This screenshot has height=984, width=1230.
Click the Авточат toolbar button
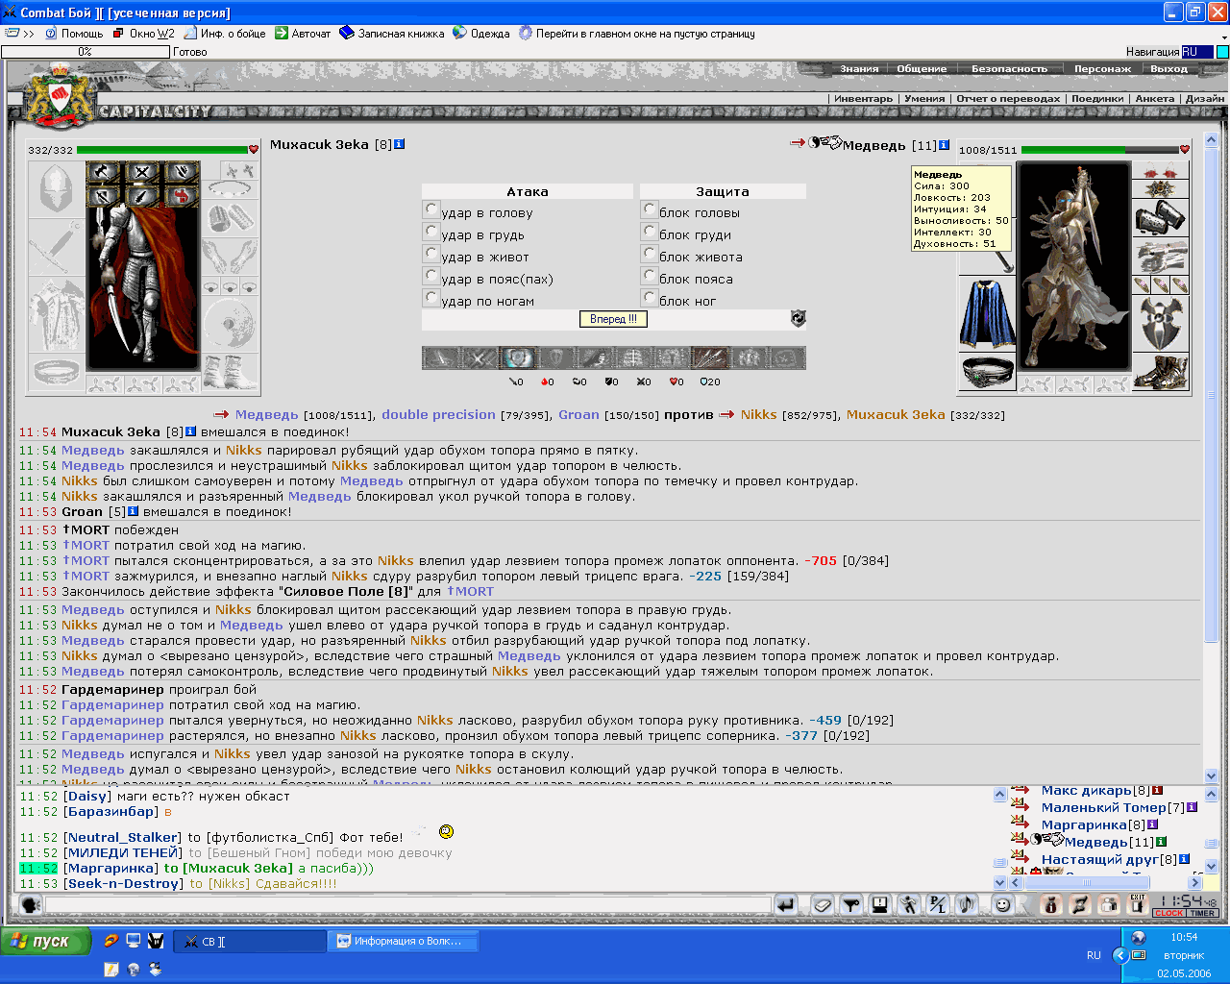303,34
